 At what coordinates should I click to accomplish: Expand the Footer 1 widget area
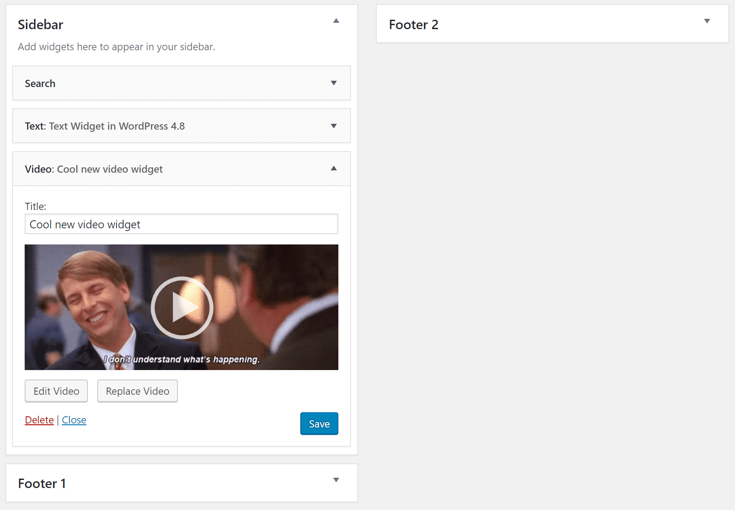pyautogui.click(x=336, y=479)
